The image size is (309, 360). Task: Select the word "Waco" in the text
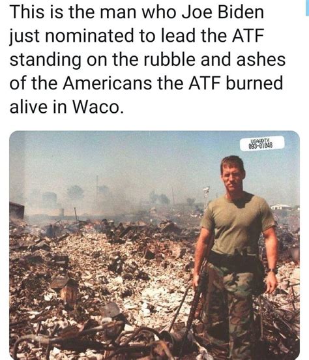pyautogui.click(x=96, y=107)
